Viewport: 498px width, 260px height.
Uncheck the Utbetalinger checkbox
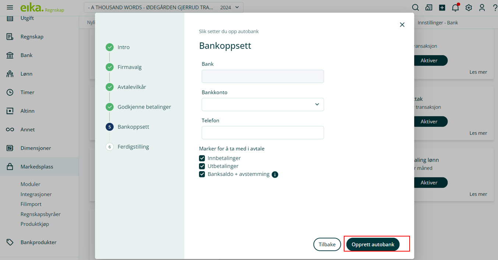pos(202,166)
